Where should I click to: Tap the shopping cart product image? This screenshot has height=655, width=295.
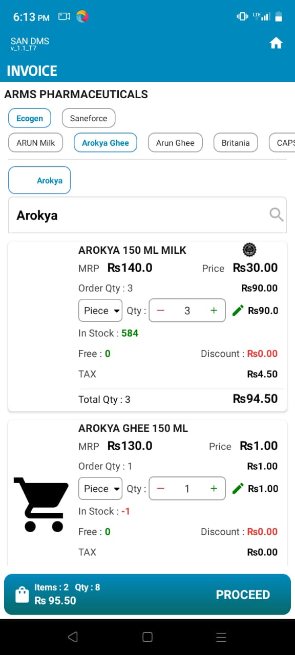[x=41, y=504]
